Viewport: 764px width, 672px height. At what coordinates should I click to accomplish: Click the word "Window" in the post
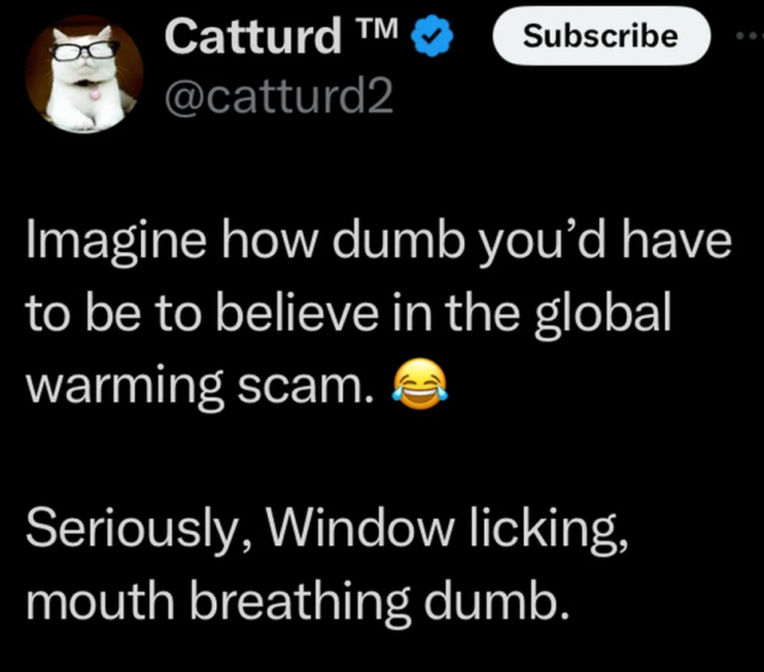point(359,528)
